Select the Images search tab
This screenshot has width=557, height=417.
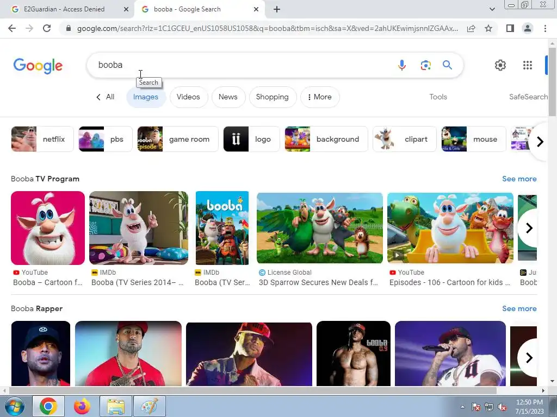click(x=146, y=97)
